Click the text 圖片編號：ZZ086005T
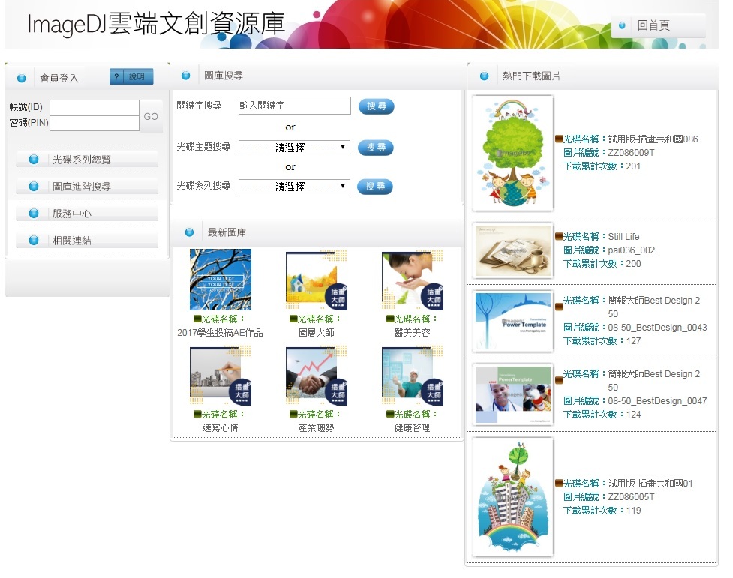This screenshot has width=733, height=578. (609, 497)
